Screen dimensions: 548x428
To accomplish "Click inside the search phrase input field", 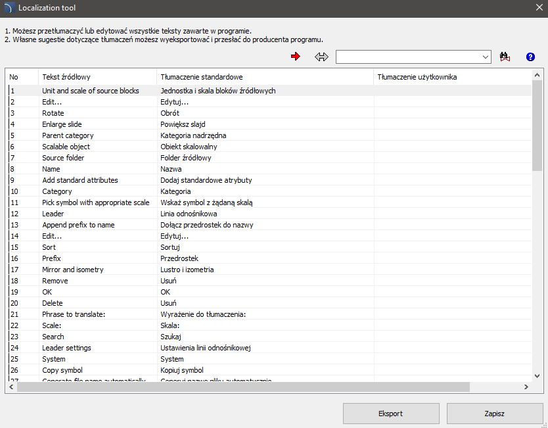I will [x=407, y=57].
